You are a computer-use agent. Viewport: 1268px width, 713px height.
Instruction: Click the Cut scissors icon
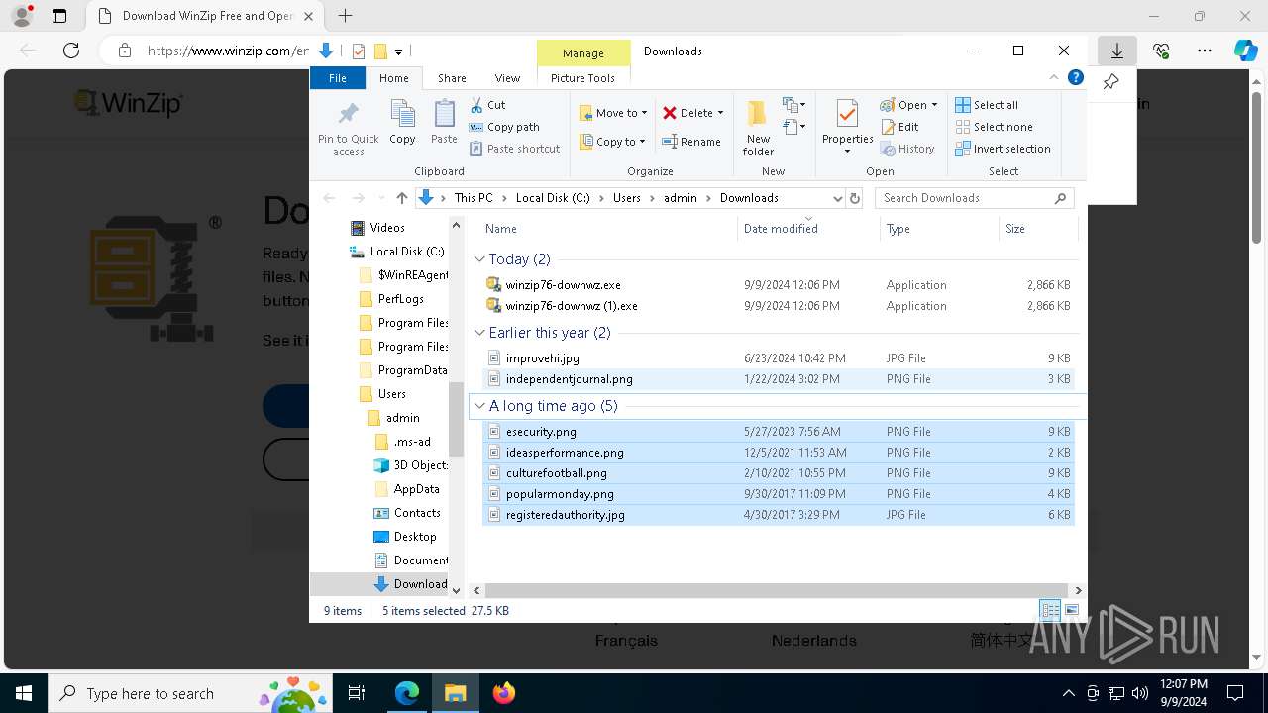(476, 105)
